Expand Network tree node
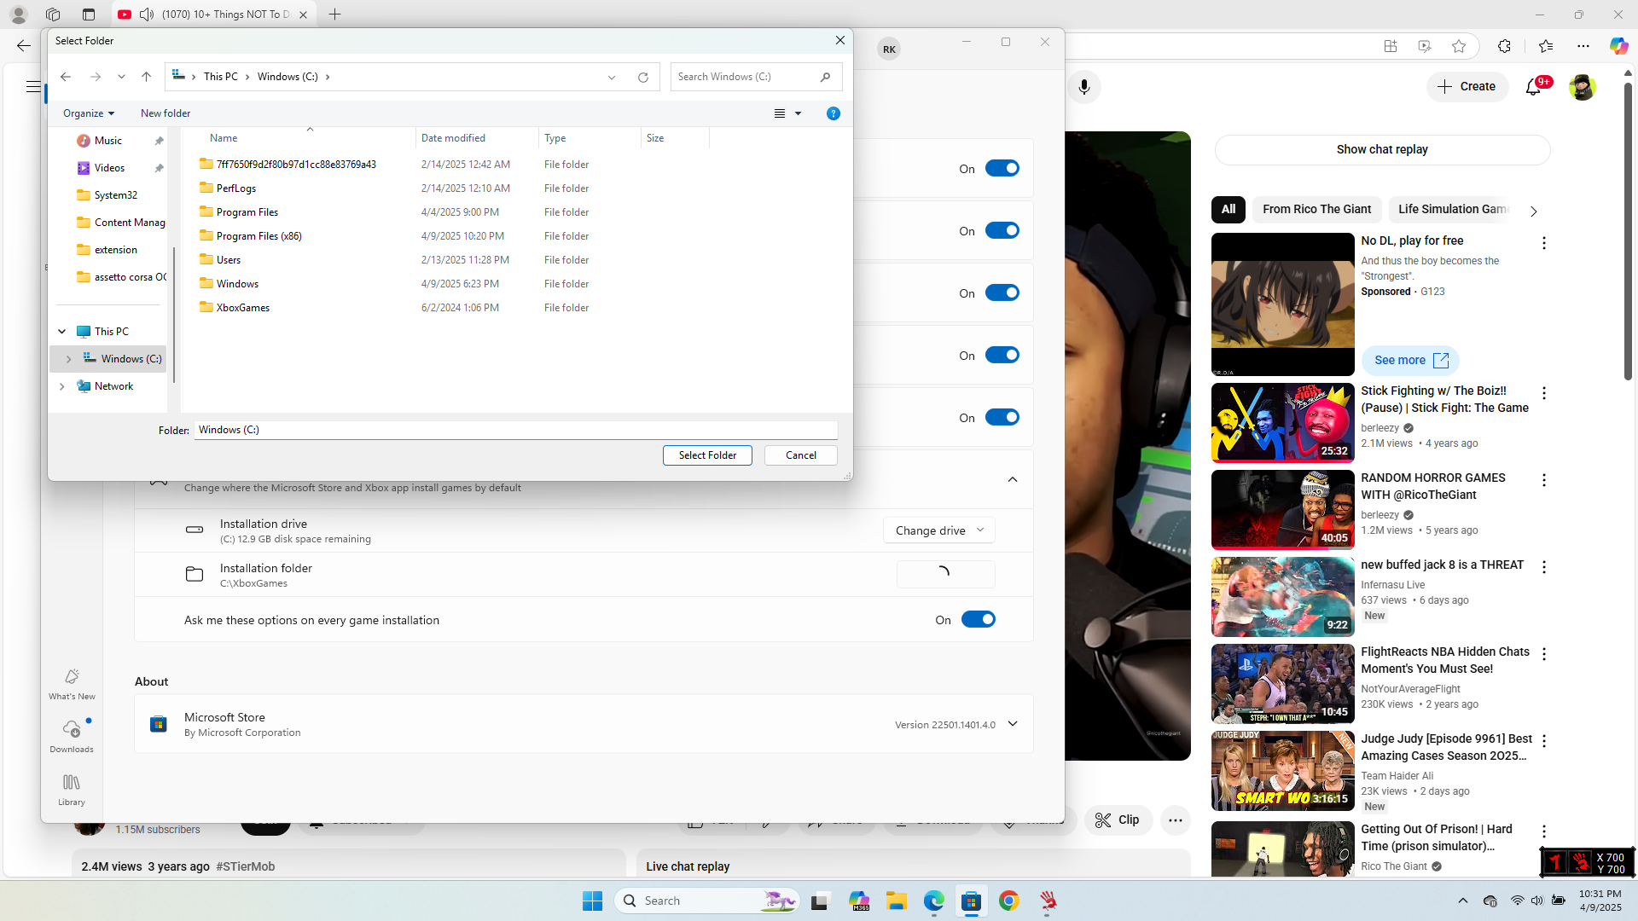The height and width of the screenshot is (921, 1638). (x=62, y=386)
